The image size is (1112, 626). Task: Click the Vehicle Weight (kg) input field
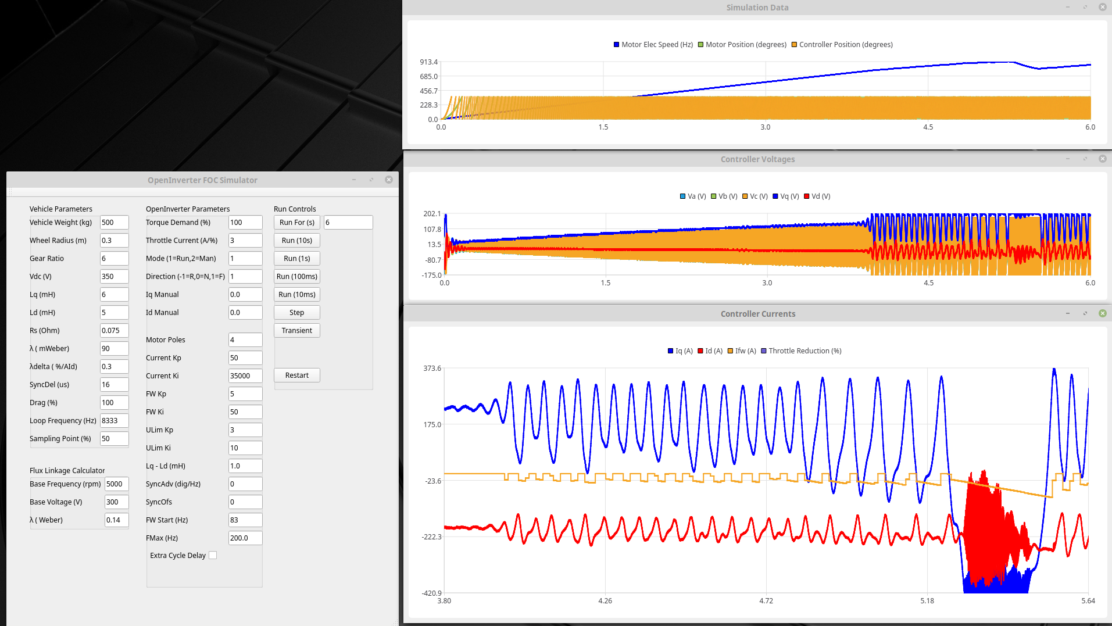point(114,223)
